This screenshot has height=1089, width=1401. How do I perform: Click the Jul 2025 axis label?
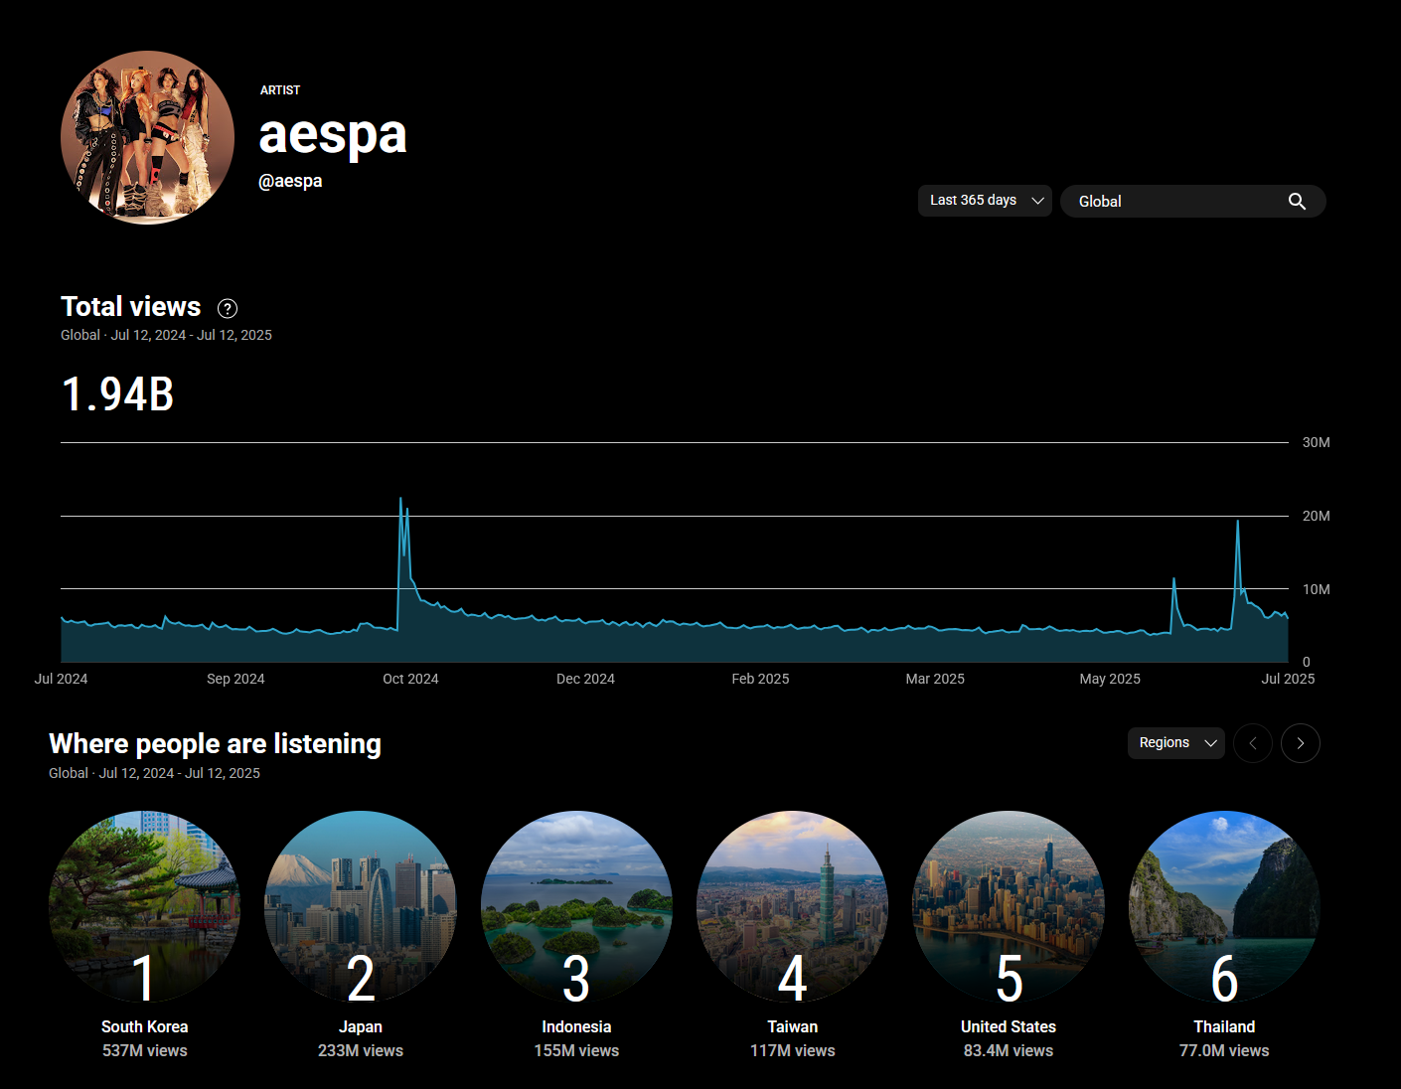(x=1288, y=679)
